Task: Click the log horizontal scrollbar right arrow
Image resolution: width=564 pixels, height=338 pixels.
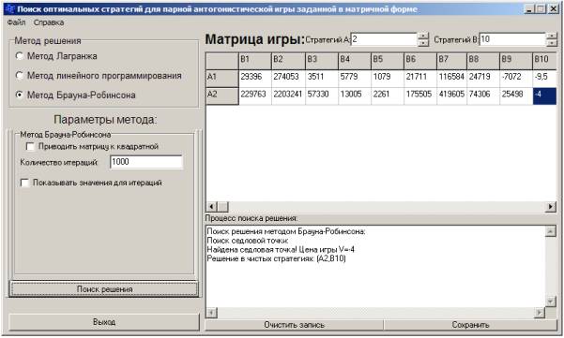Action: [x=540, y=313]
